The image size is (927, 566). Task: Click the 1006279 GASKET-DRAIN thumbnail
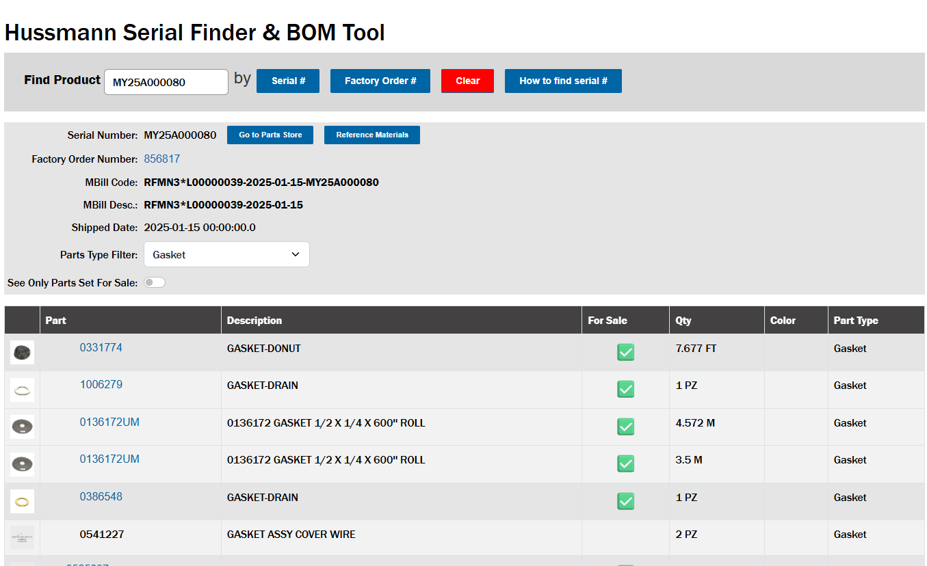(22, 389)
